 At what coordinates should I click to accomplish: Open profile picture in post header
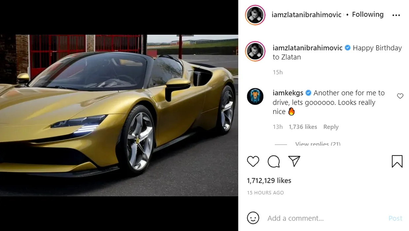256,15
